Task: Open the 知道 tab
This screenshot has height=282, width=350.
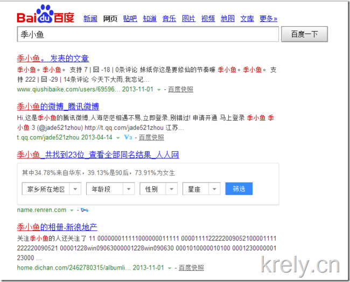Action: [150, 18]
